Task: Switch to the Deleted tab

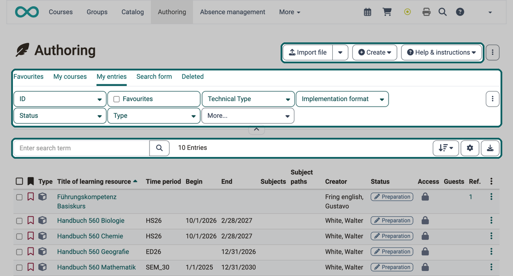Action: point(193,77)
